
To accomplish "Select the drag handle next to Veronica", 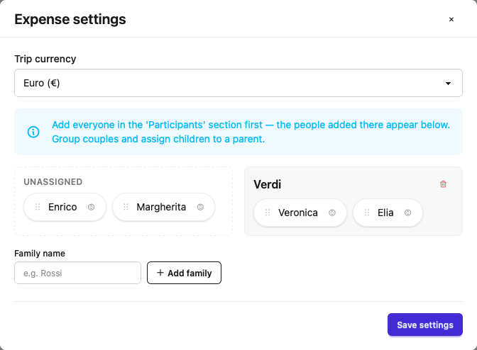I will tap(268, 213).
